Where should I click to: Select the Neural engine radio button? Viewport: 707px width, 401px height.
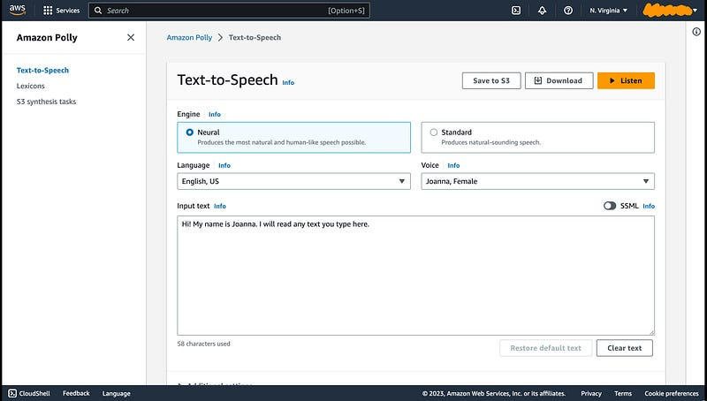point(190,132)
